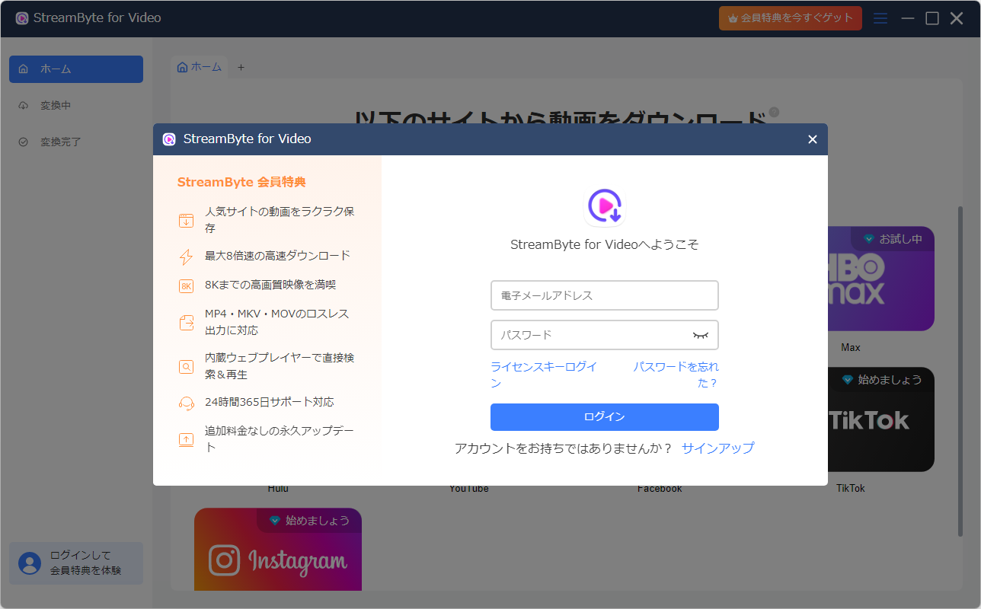The height and width of the screenshot is (609, 981).
Task: Toggle password visibility eye icon
Action: tap(701, 335)
